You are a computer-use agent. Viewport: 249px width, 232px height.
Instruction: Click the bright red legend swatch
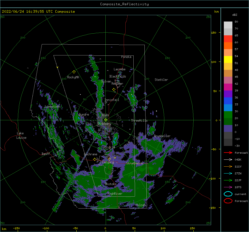click(x=228, y=39)
